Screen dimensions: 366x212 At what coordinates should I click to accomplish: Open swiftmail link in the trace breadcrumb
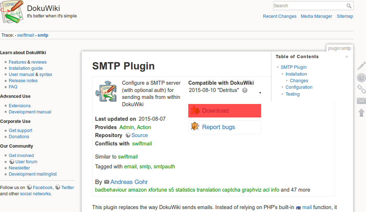pos(25,35)
